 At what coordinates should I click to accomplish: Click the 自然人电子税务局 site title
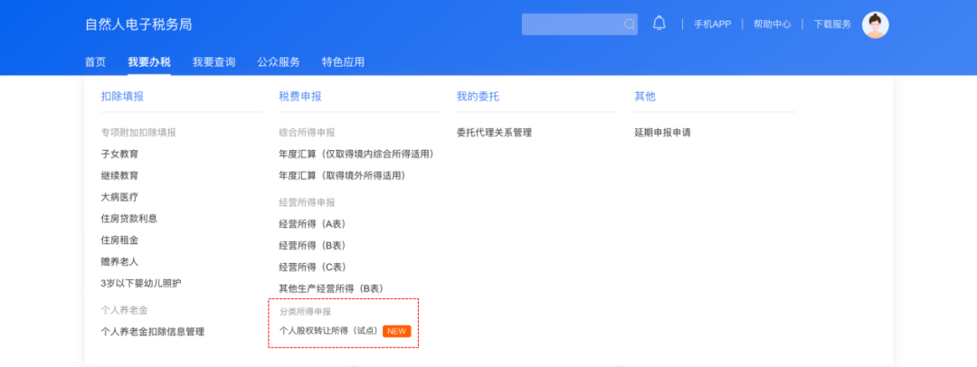(138, 24)
